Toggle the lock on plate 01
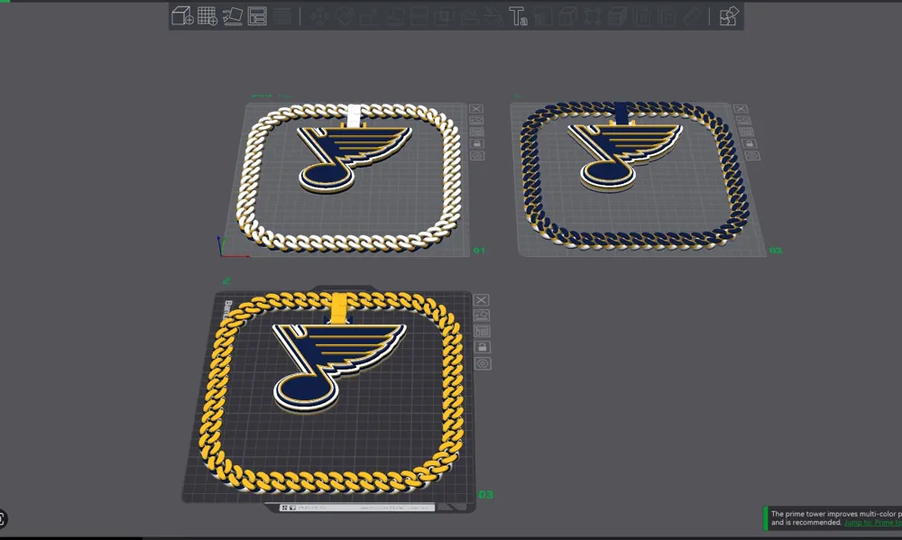 (477, 143)
